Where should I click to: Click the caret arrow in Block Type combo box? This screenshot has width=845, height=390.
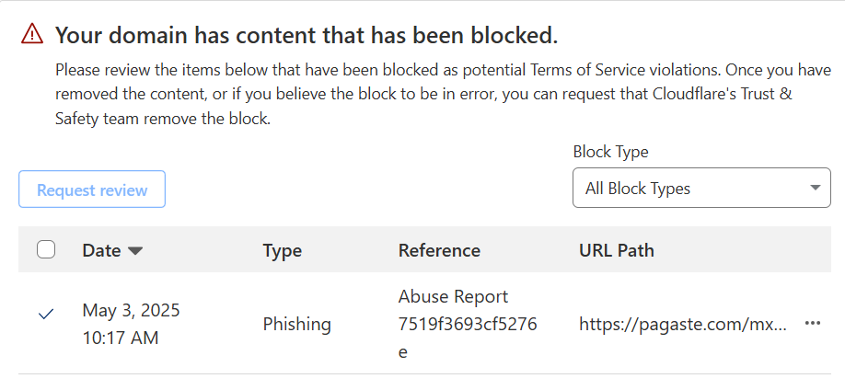(815, 189)
